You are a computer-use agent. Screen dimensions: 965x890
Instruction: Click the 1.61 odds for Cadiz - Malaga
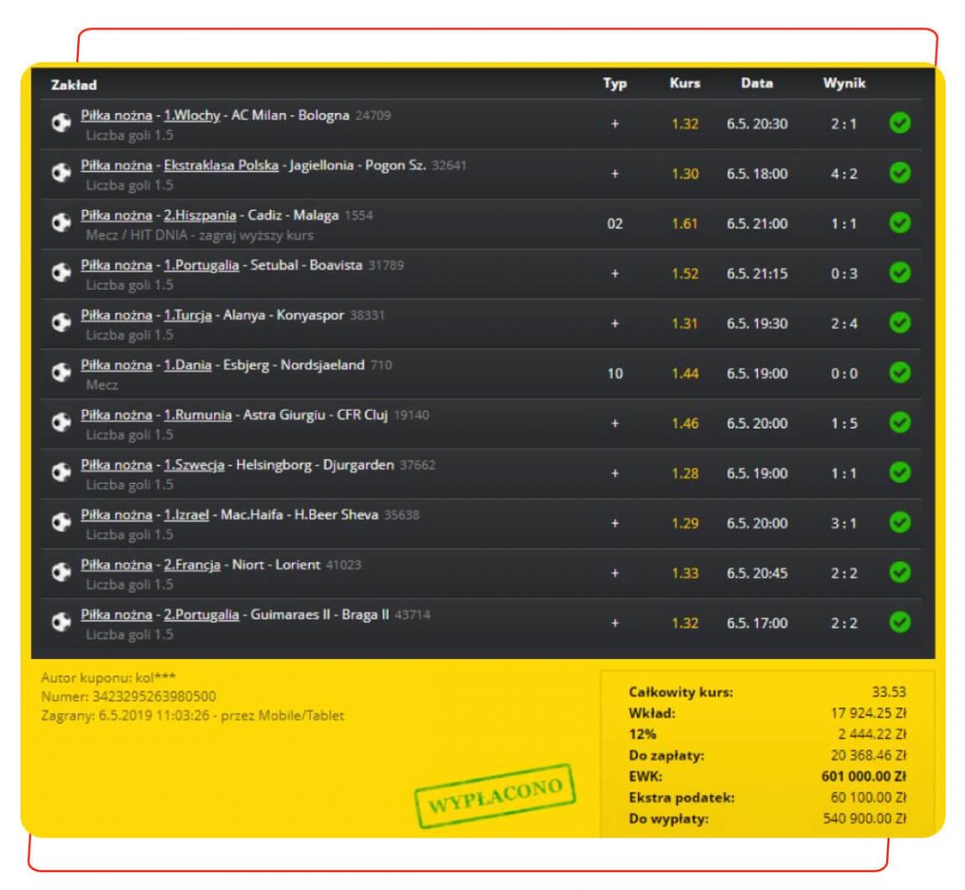[684, 224]
